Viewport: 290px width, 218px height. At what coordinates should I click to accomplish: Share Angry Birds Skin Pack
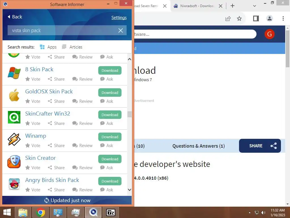click(x=56, y=190)
